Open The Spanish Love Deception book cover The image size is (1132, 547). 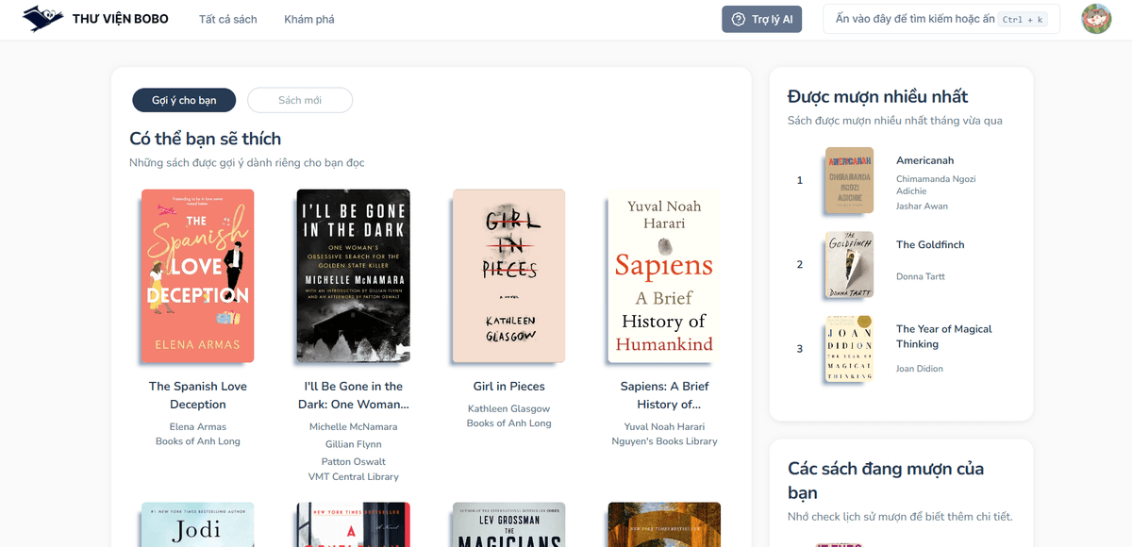198,275
